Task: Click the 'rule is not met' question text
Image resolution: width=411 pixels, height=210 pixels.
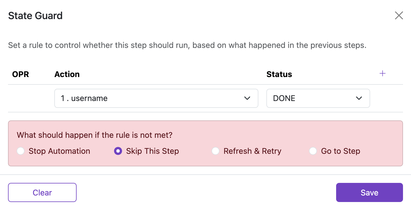Action: 95,135
